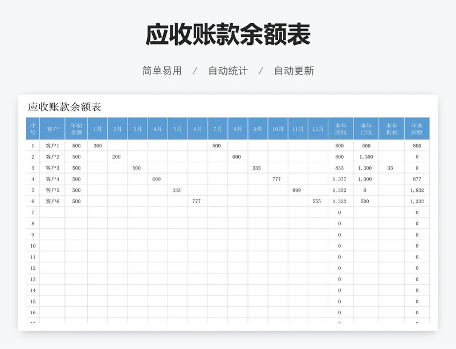Viewport: 456px width, 349px height.
Task: Select the 年初余额 column header
Action: coord(76,129)
